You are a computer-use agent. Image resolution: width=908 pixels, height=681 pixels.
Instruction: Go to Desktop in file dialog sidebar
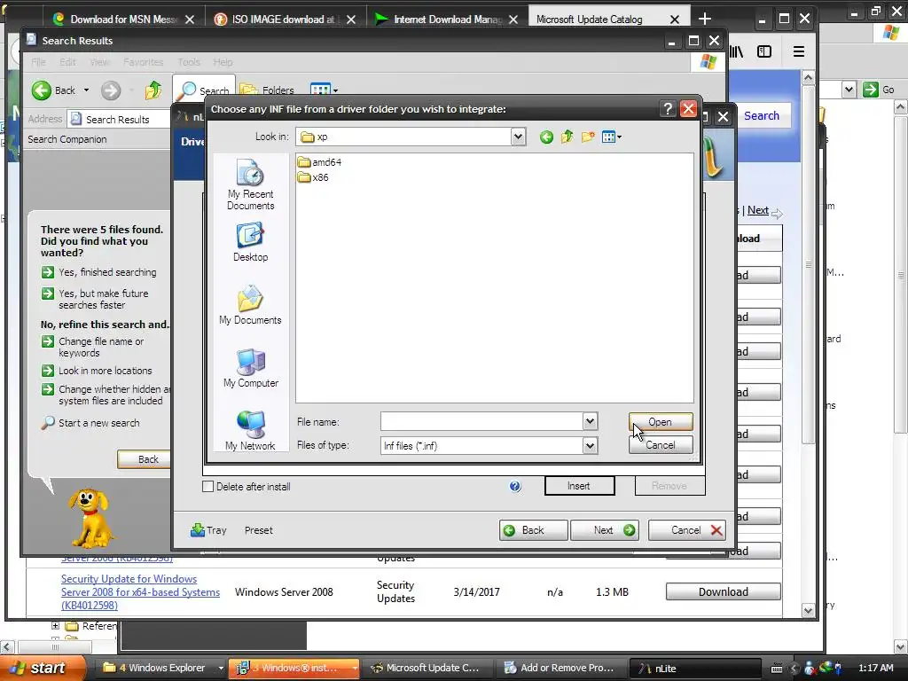click(250, 243)
